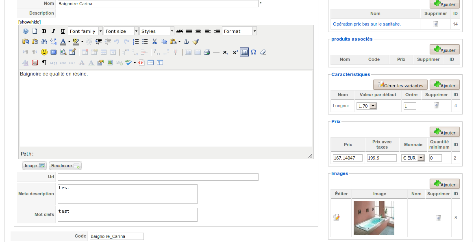This screenshot has height=242, width=474.
Task: Click the Image button below editor
Action: [x=35, y=166]
